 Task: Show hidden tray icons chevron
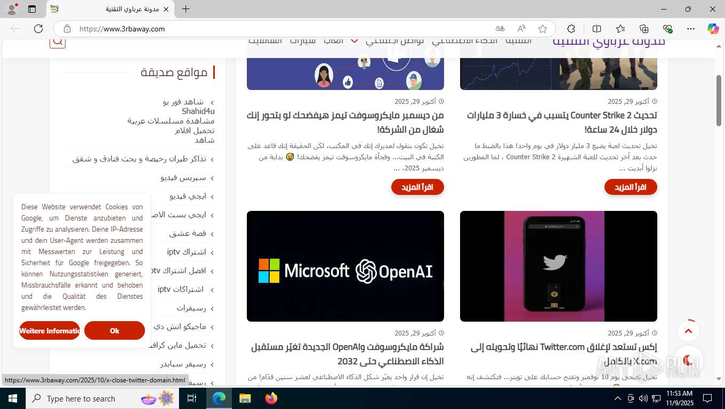coord(618,398)
